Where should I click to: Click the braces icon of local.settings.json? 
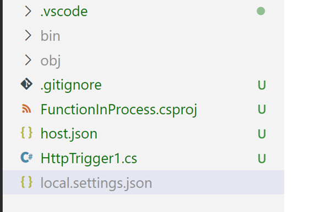tap(26, 182)
